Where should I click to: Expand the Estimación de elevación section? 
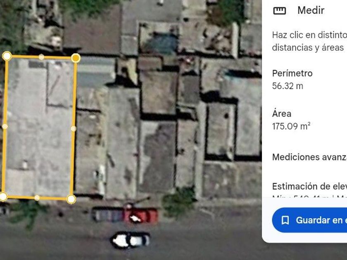(309, 187)
